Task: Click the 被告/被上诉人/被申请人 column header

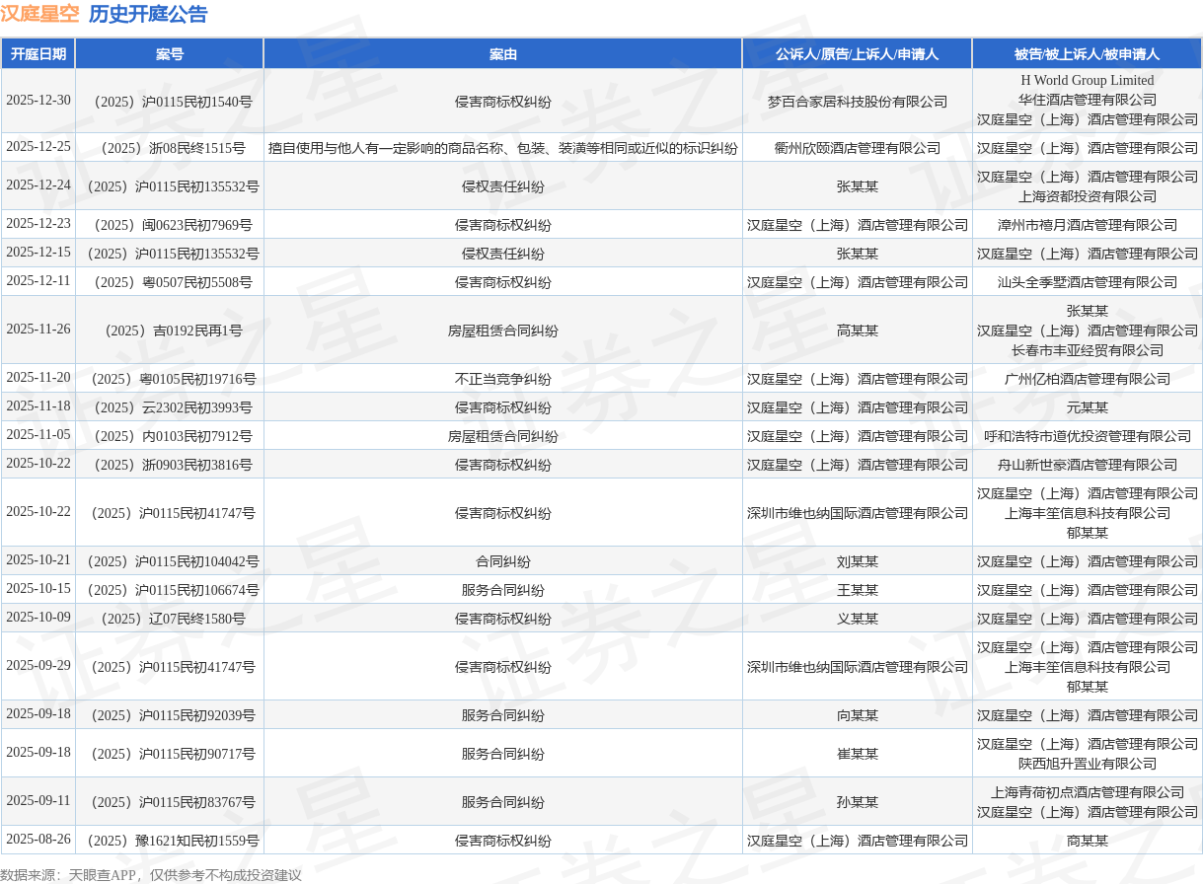Action: tap(1088, 54)
